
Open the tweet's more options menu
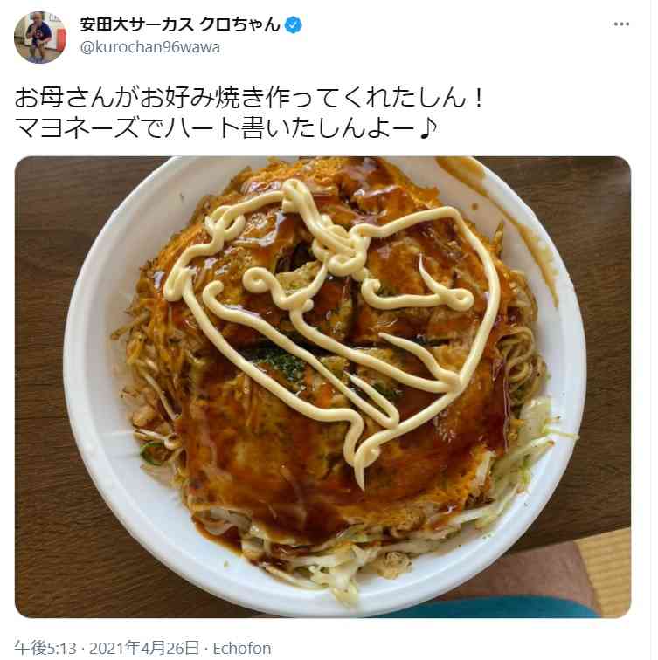click(621, 24)
